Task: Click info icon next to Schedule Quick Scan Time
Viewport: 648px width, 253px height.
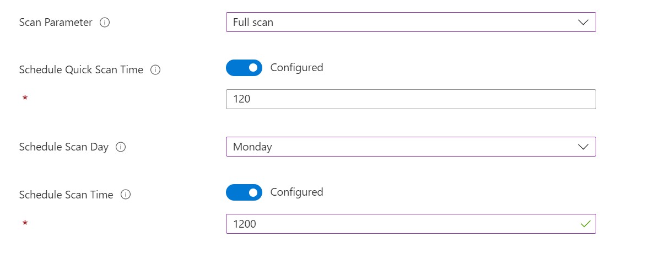Action: tap(155, 70)
